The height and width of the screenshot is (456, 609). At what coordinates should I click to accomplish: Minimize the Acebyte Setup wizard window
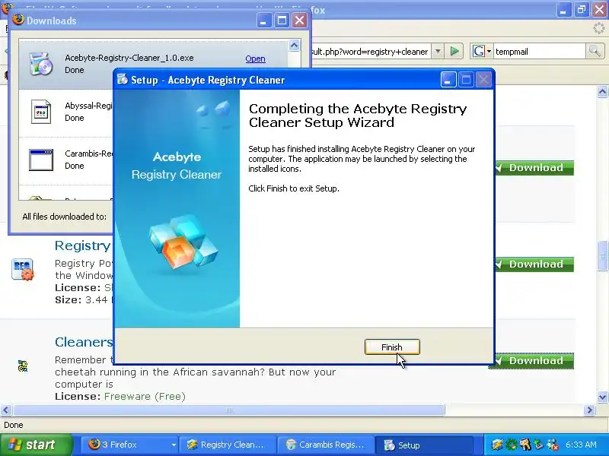pyautogui.click(x=448, y=81)
